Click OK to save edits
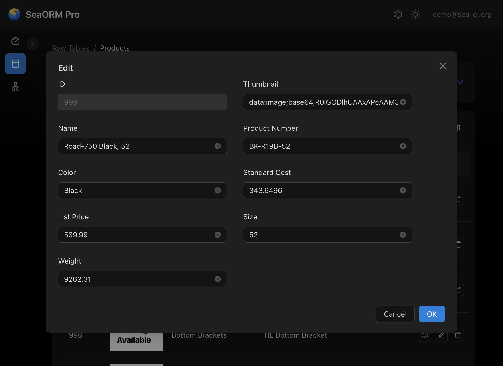Image resolution: width=503 pixels, height=366 pixels. pyautogui.click(x=432, y=314)
